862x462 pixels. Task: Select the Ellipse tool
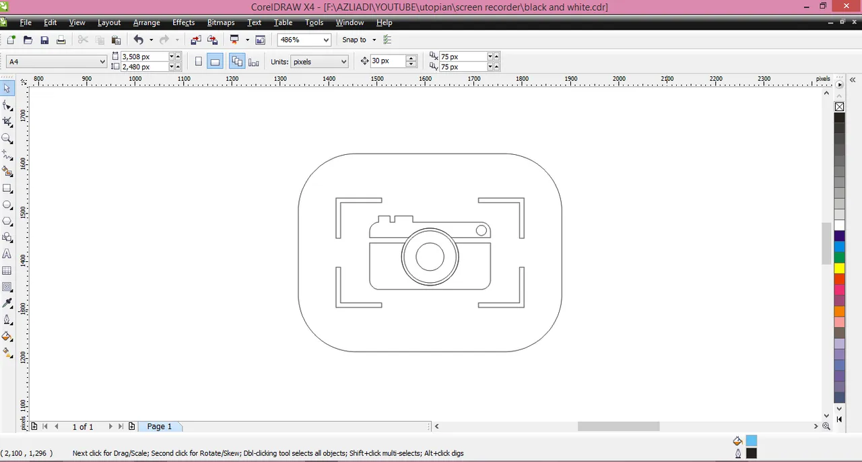7,205
